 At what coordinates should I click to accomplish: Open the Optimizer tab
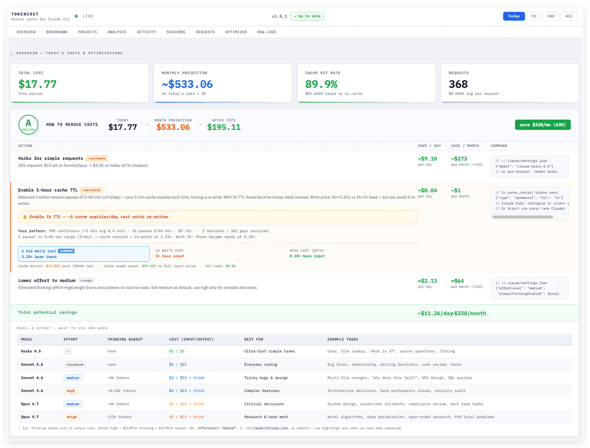pos(236,32)
